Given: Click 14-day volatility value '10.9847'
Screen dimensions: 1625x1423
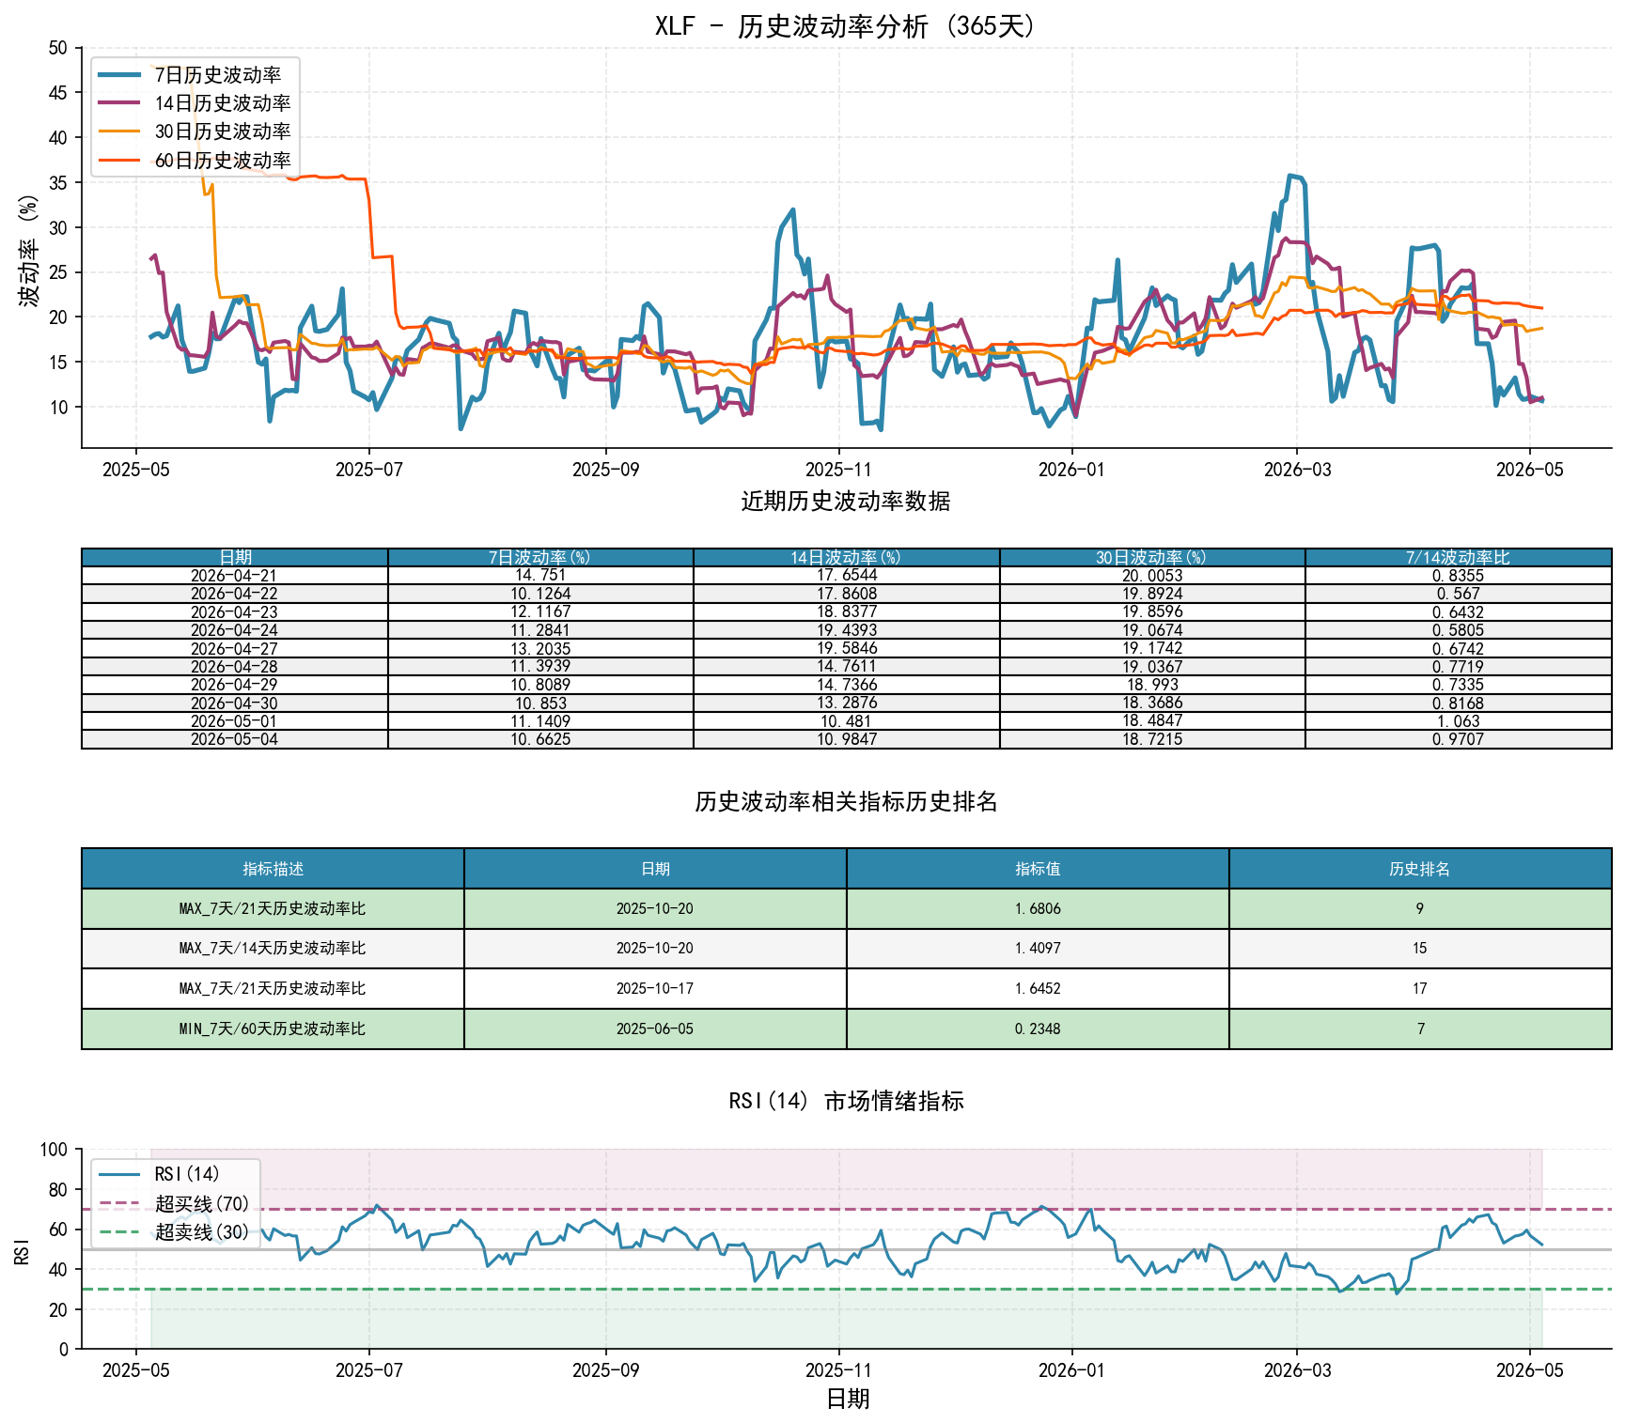Looking at the screenshot, I should tap(846, 739).
